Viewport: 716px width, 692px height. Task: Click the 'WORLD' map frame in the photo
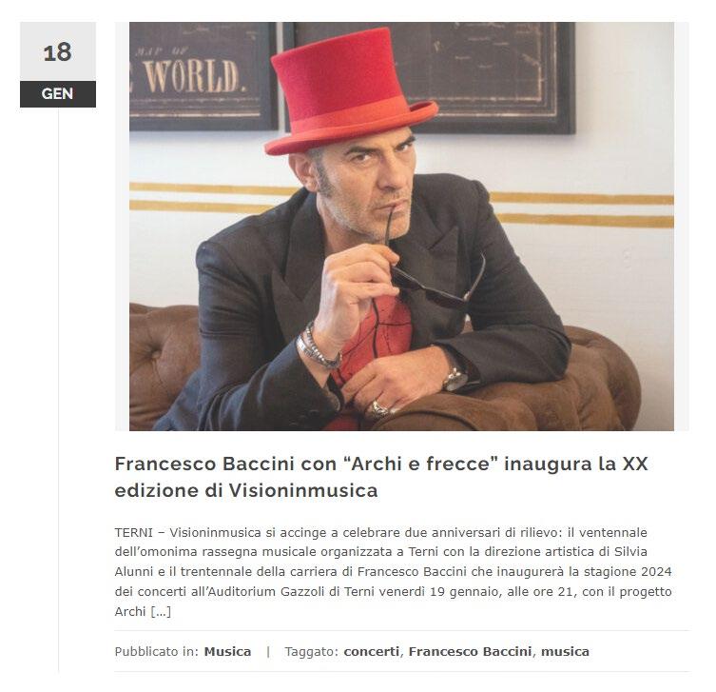coord(203,76)
